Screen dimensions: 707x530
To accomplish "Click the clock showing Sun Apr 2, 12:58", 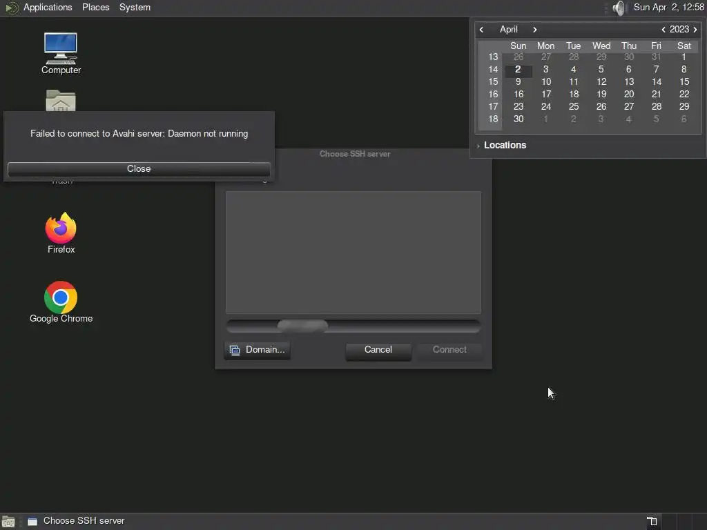I will pyautogui.click(x=668, y=7).
